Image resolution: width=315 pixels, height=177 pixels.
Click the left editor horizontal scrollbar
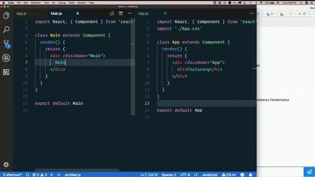tap(77, 170)
